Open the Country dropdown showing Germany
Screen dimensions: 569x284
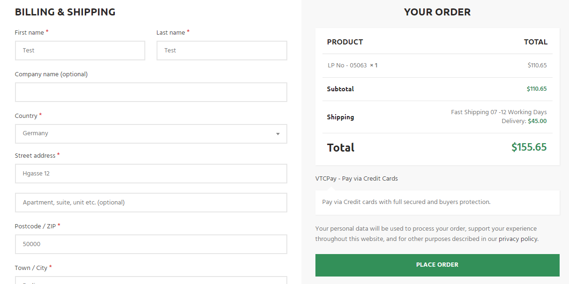tap(150, 134)
